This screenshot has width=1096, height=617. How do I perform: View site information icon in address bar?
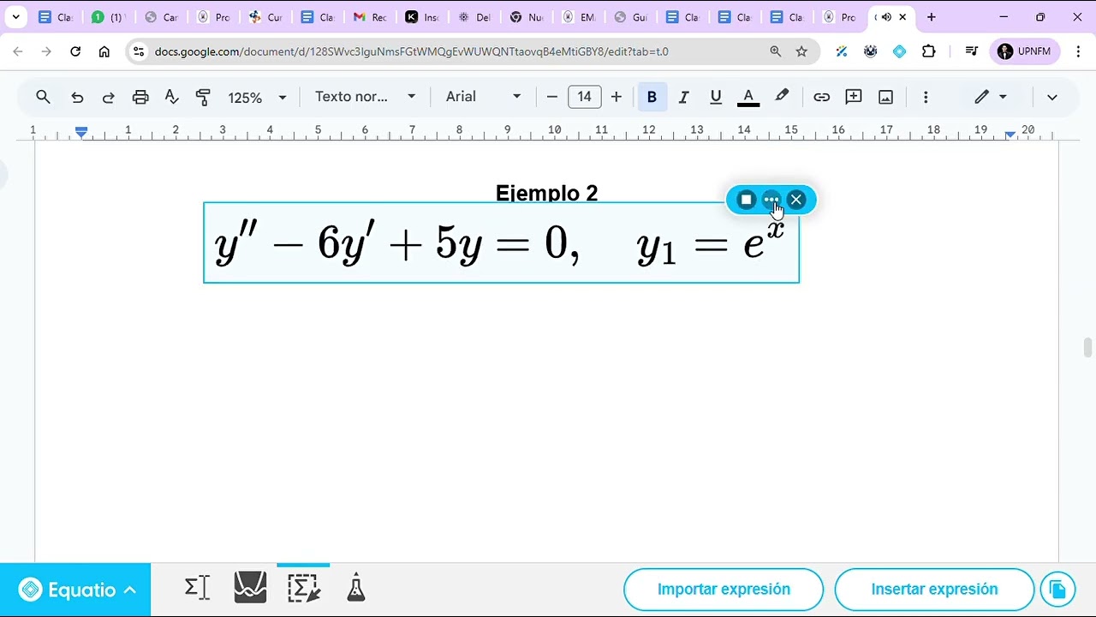pyautogui.click(x=139, y=51)
